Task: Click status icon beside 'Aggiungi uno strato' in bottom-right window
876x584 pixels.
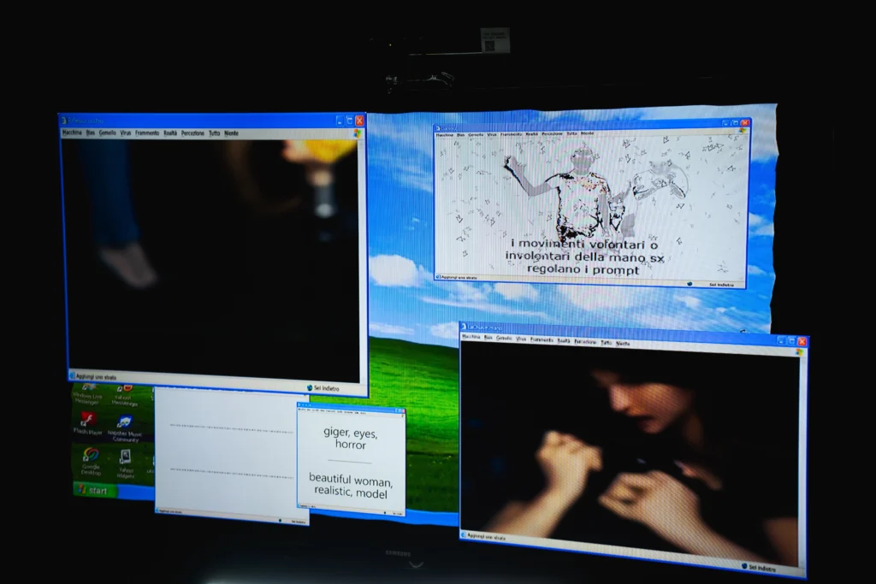Action: tap(463, 535)
